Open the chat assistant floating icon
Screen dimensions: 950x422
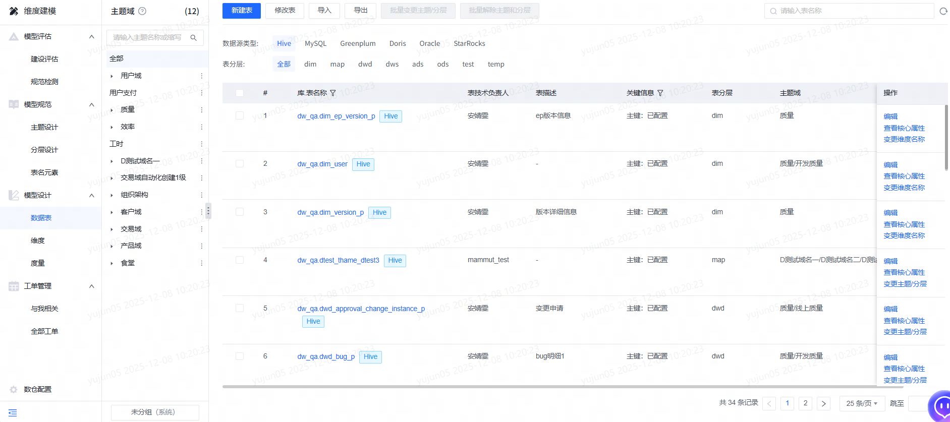click(x=940, y=406)
